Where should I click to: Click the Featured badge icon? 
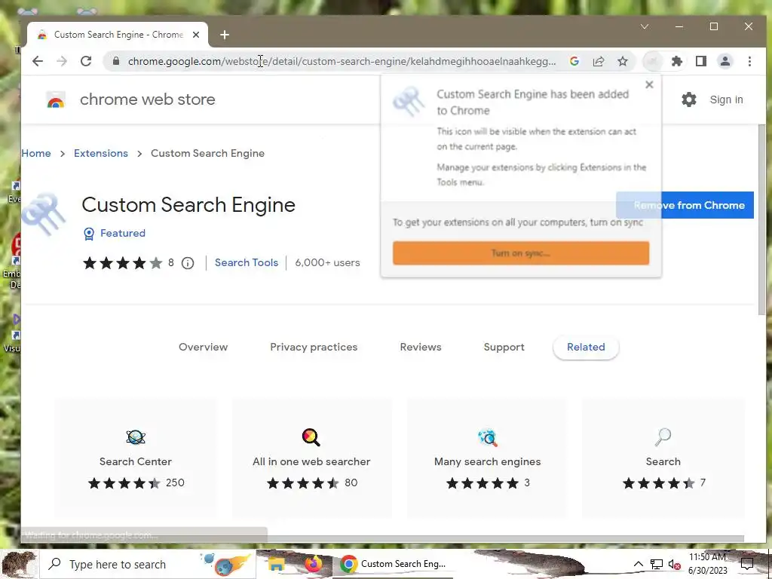click(x=89, y=234)
